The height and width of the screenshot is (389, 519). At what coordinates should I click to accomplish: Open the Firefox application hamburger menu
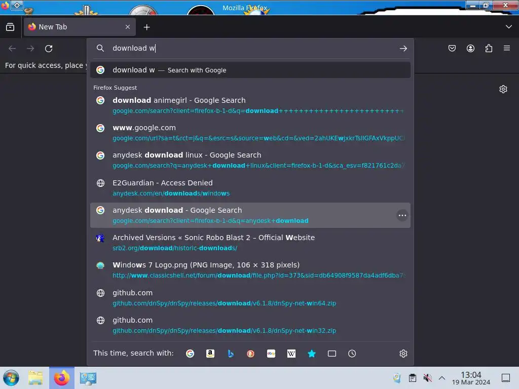pyautogui.click(x=507, y=48)
